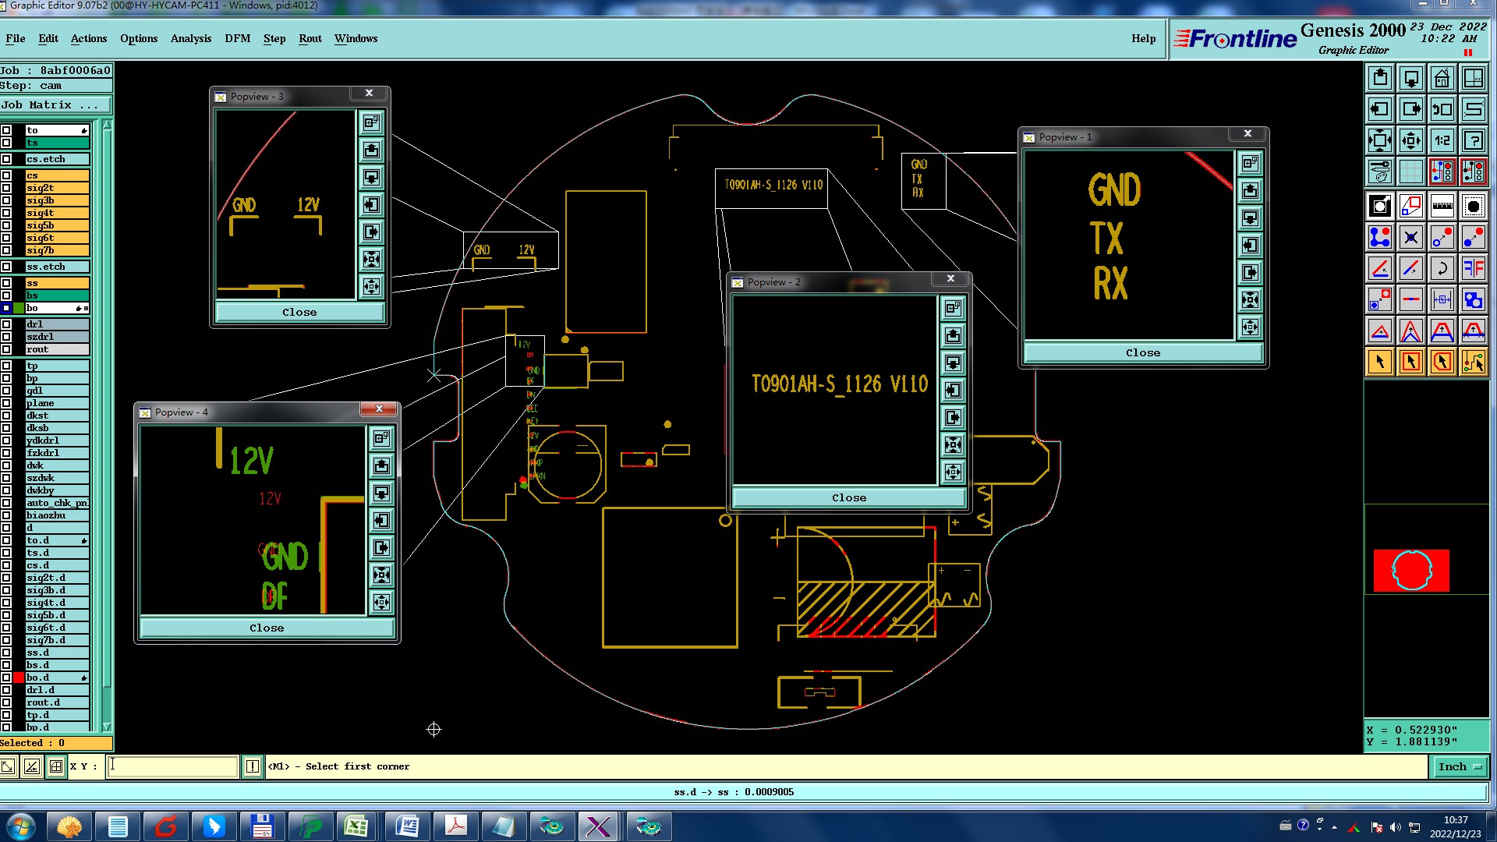The image size is (1497, 842).
Task: Click the layer list scroll-up arrow
Action: click(x=107, y=126)
